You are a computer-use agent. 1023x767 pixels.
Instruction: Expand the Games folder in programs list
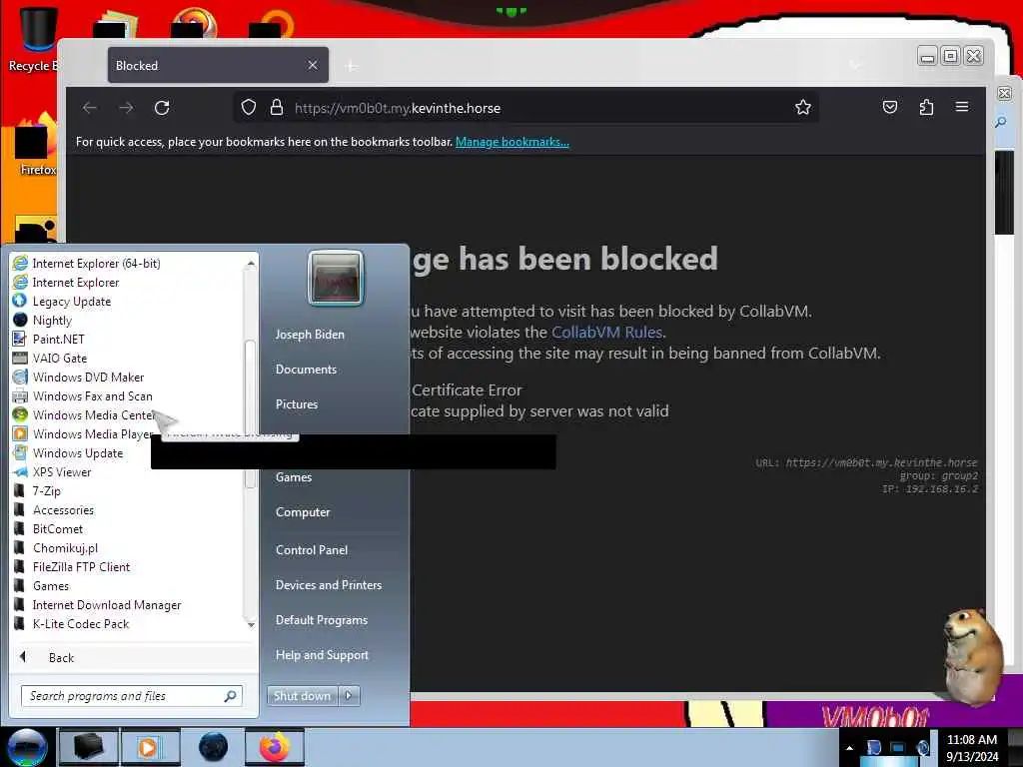pyautogui.click(x=51, y=585)
